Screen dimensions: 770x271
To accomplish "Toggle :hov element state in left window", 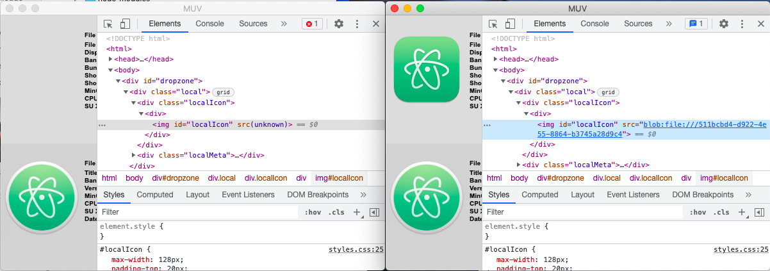I will pos(313,212).
